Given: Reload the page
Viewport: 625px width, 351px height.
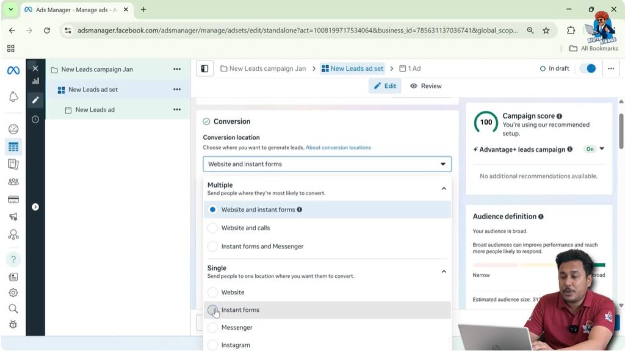Looking at the screenshot, I should point(46,31).
